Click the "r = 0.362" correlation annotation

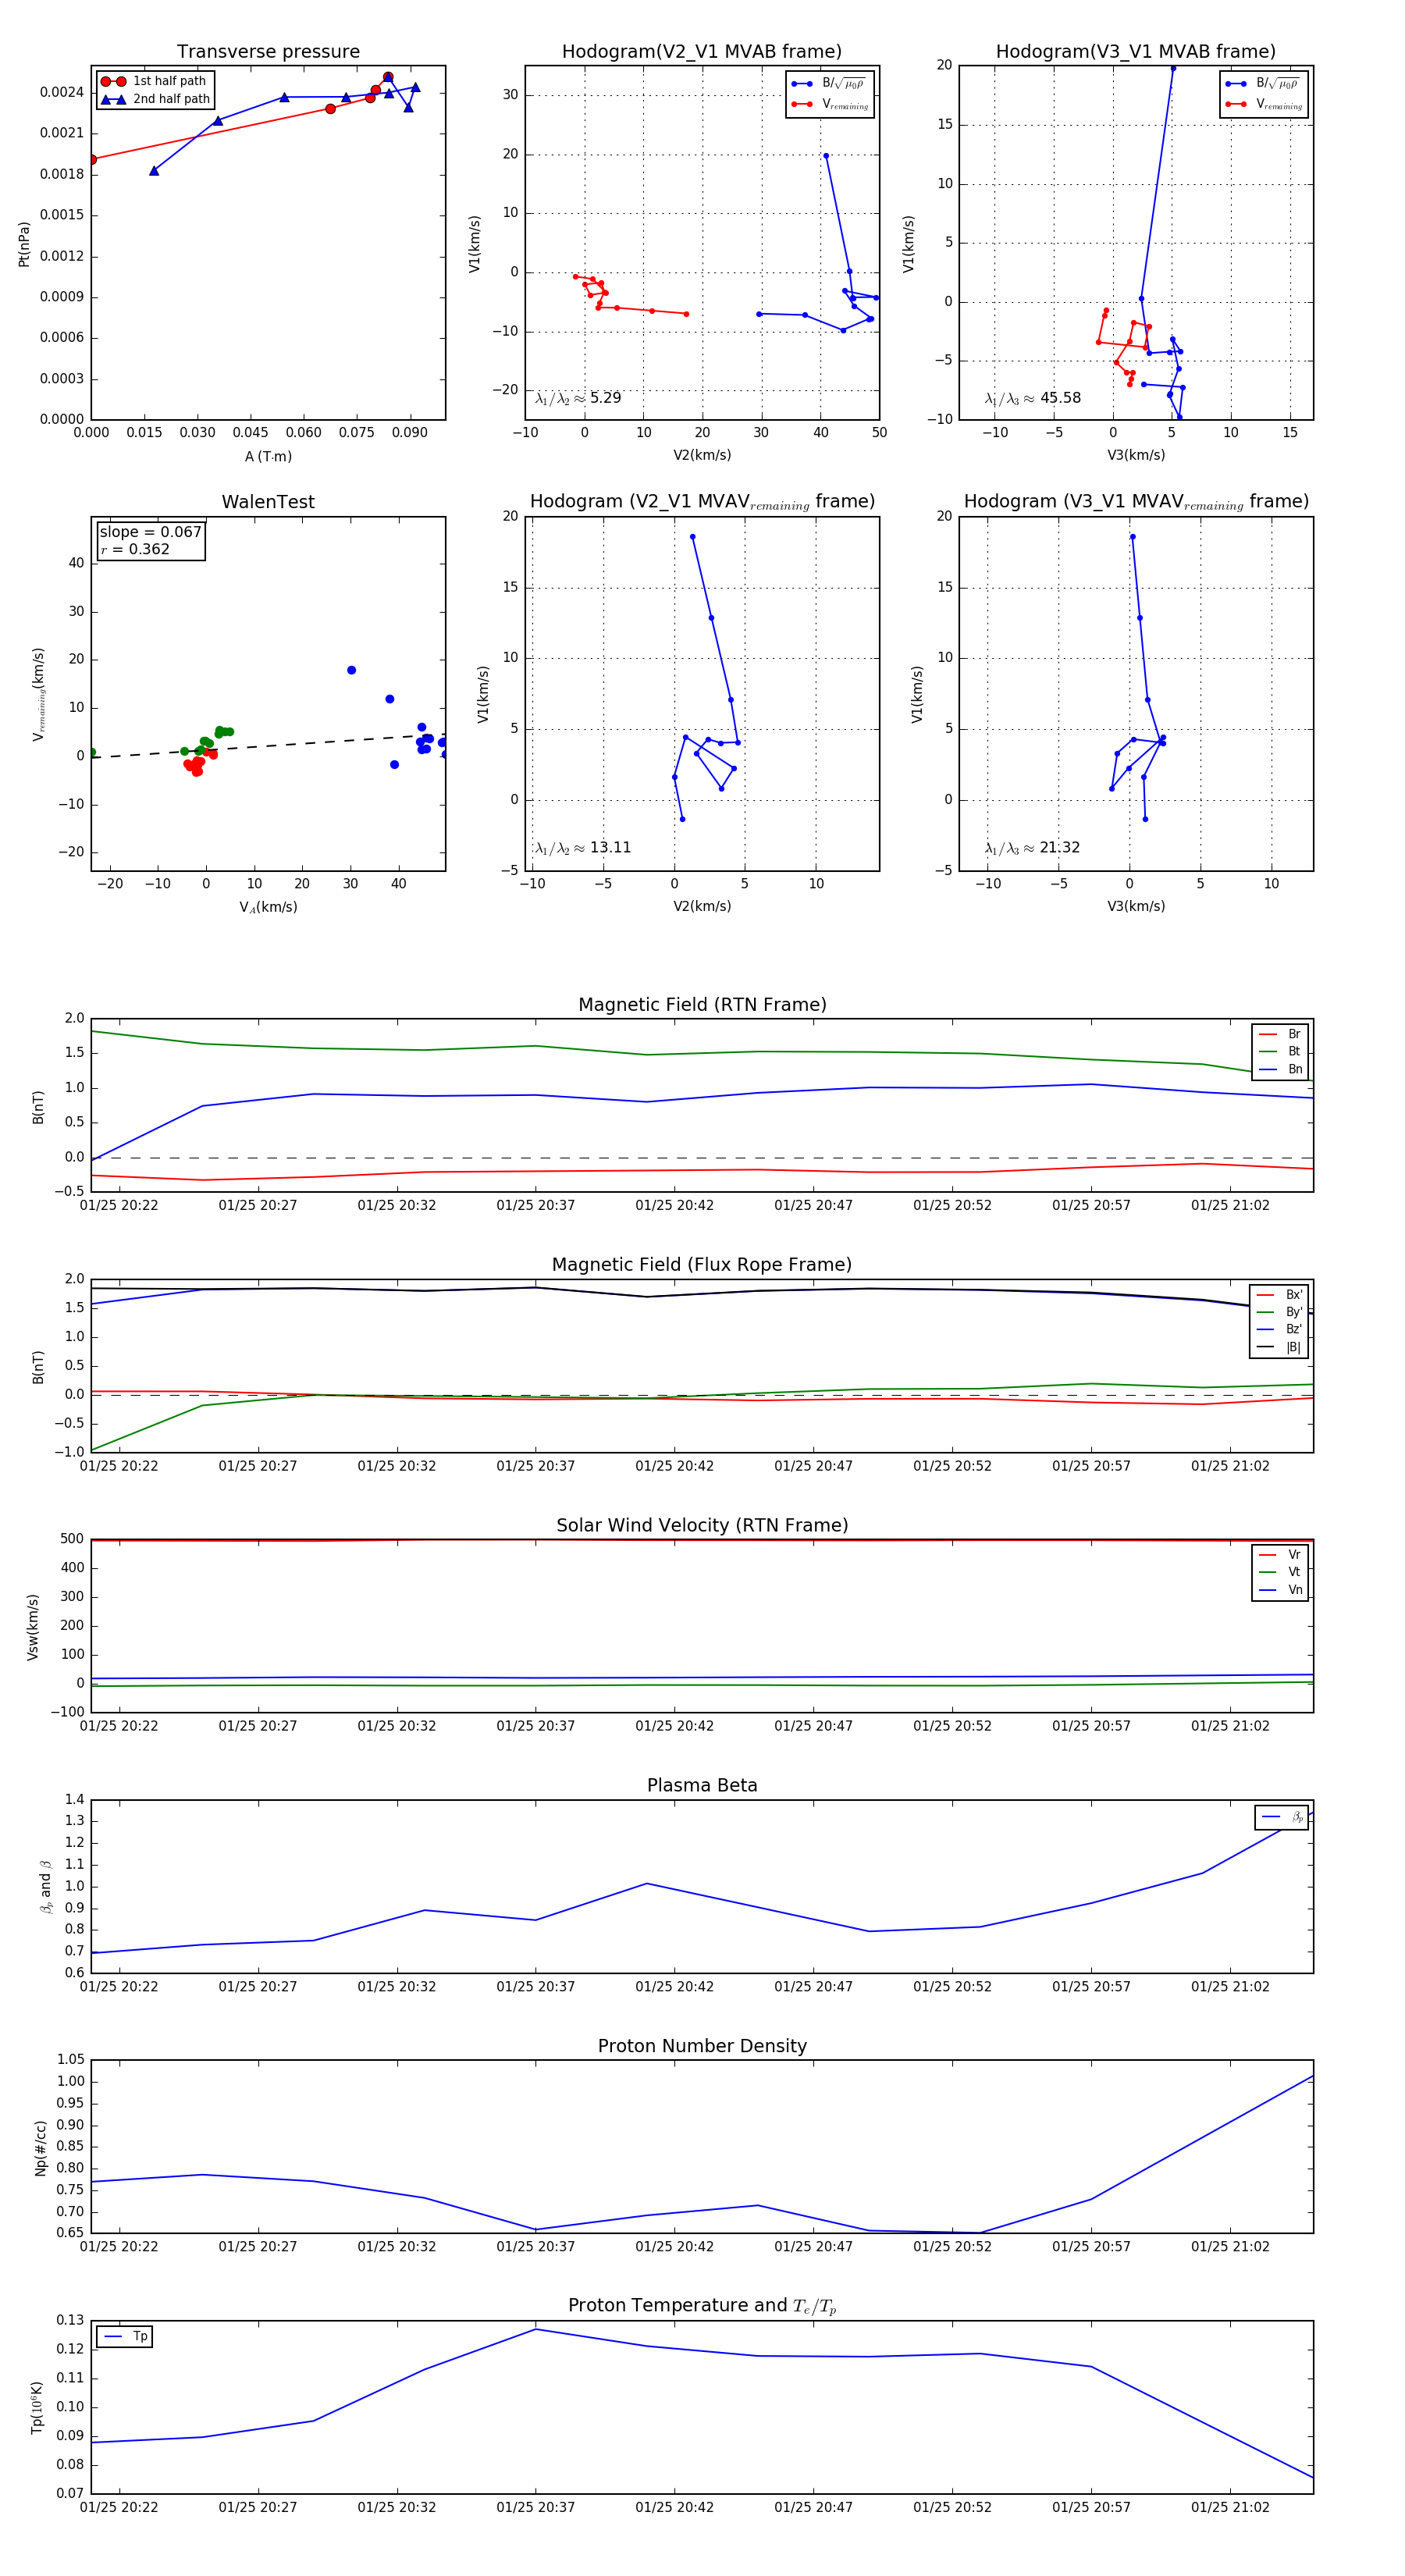tap(135, 549)
